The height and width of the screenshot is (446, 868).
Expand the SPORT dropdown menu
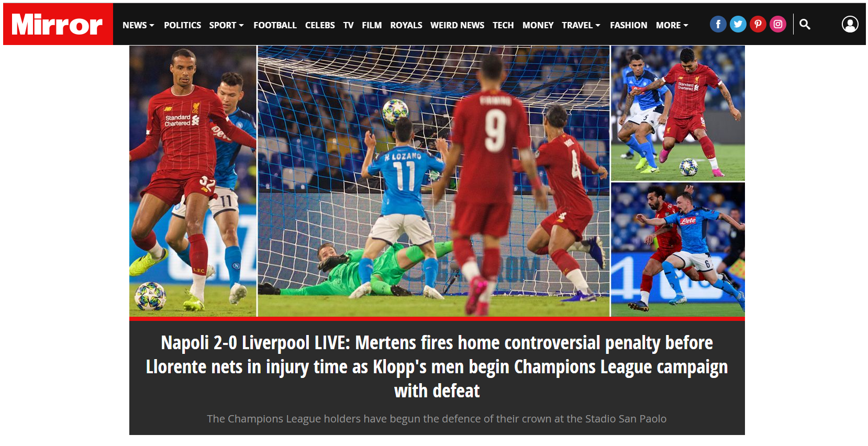pos(226,25)
